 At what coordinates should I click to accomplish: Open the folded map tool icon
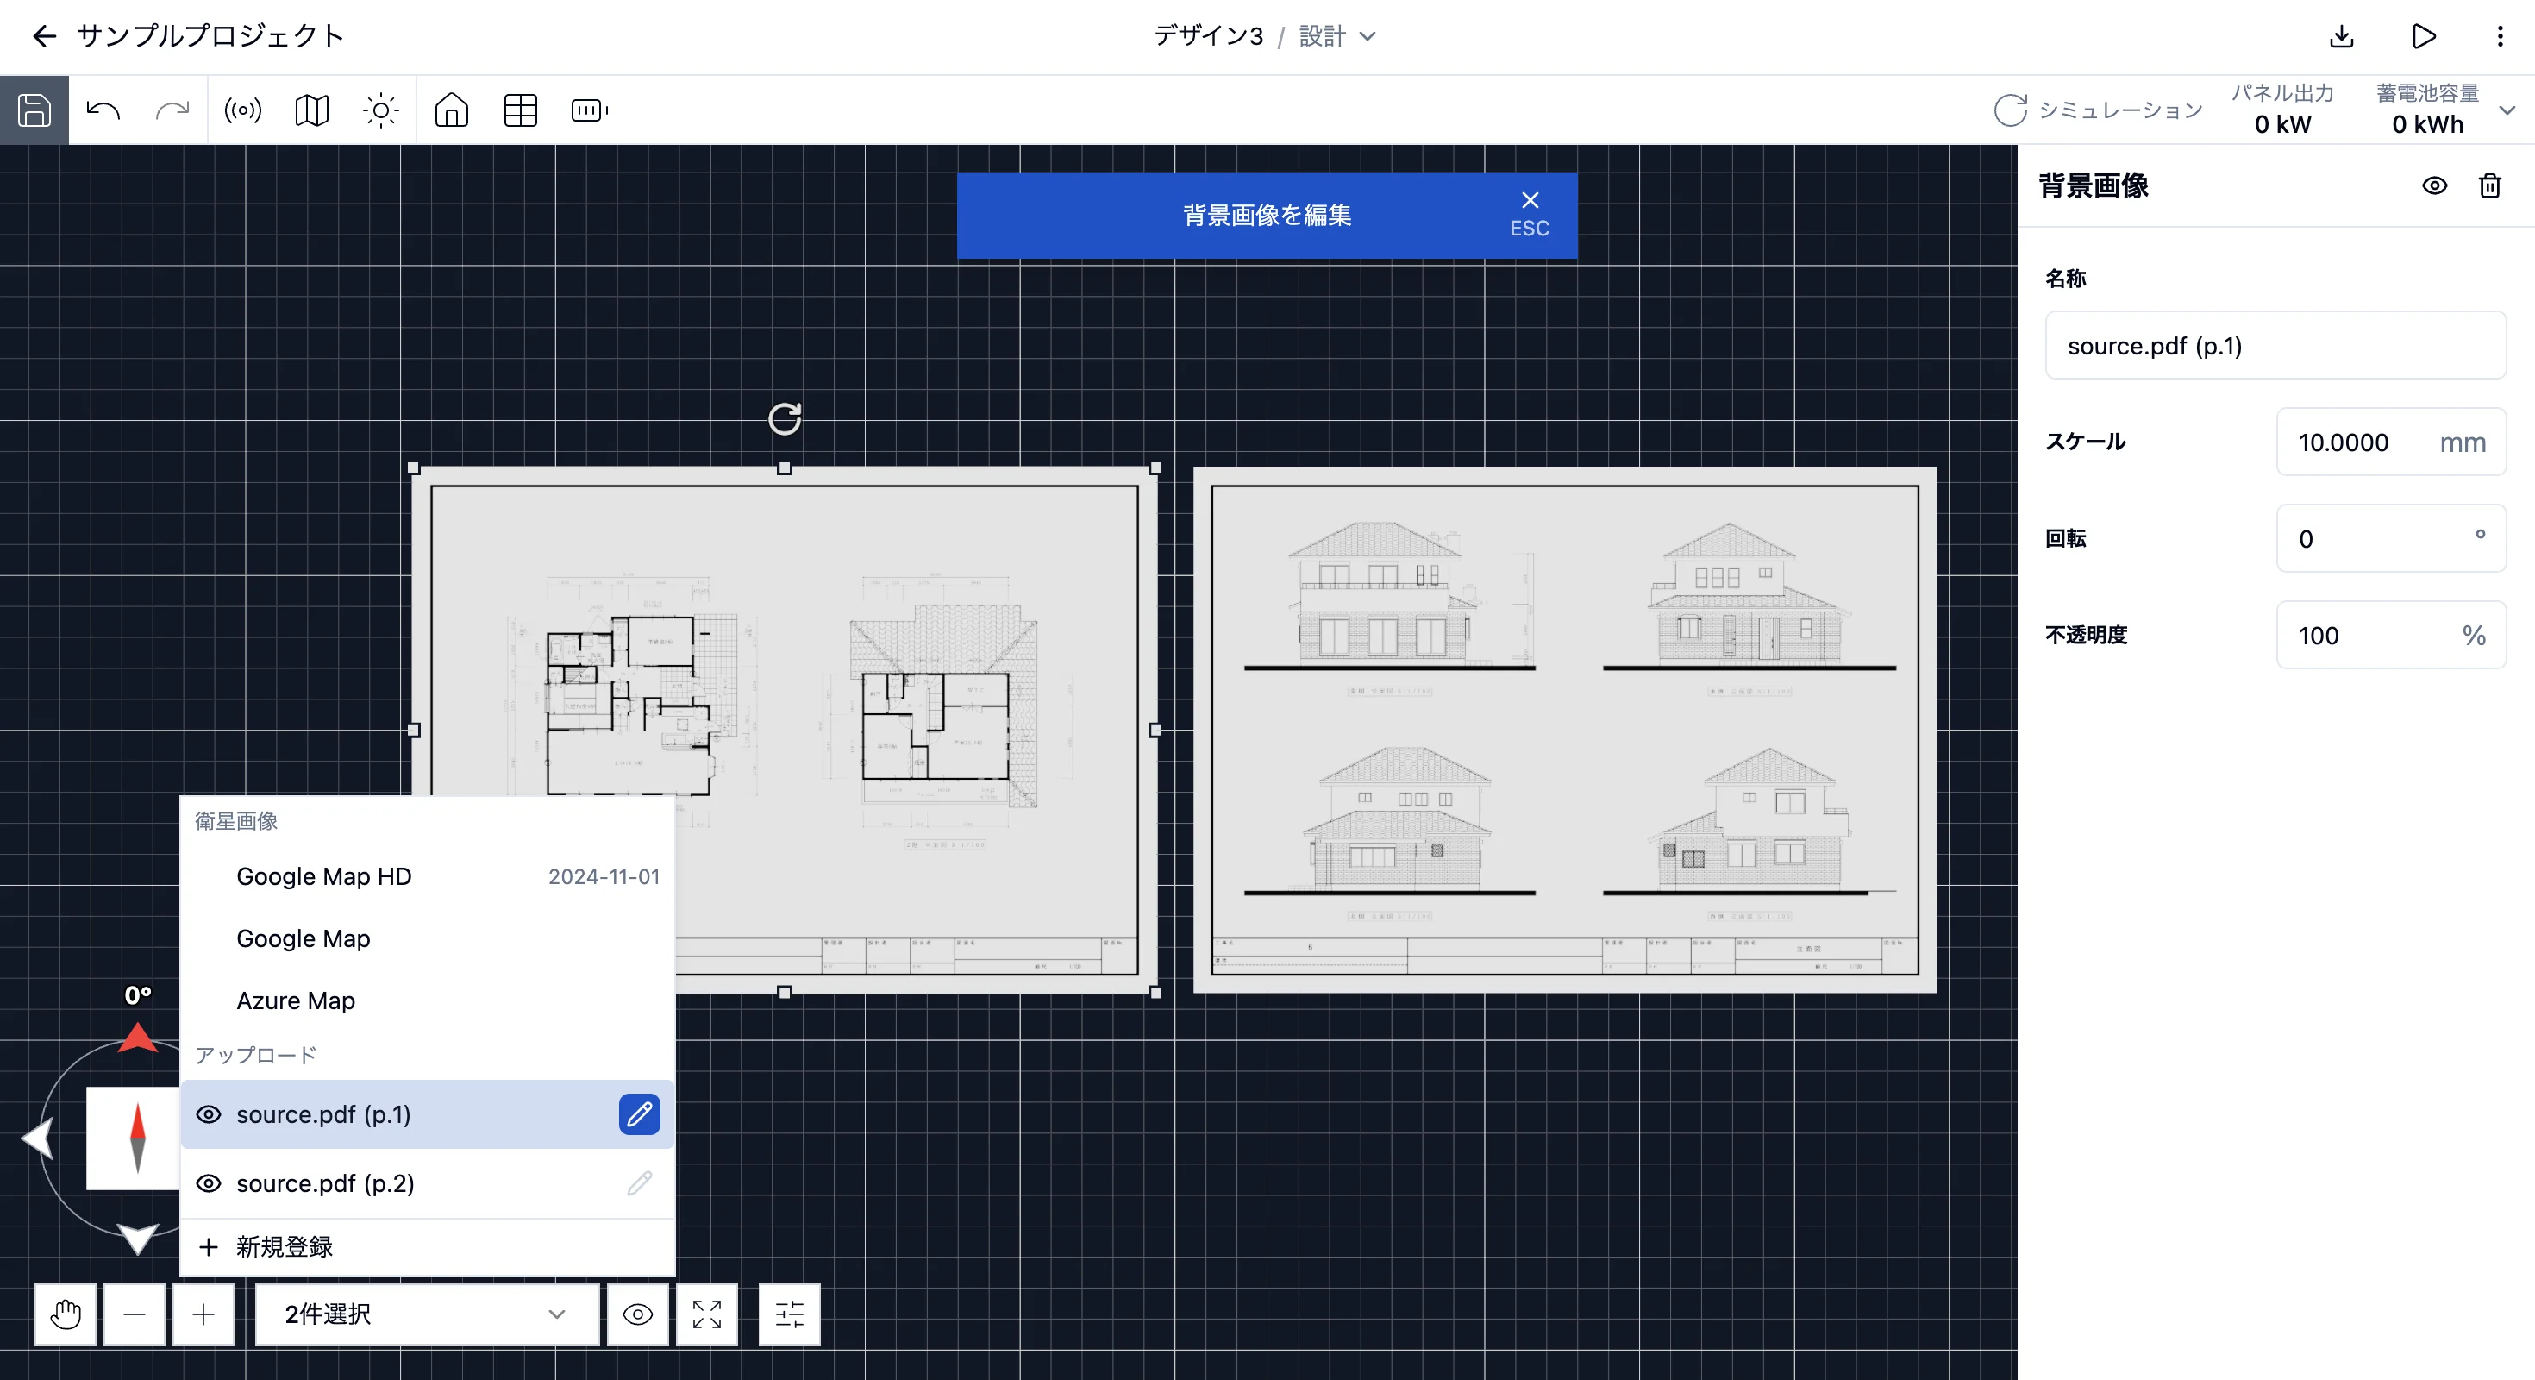pos(312,110)
